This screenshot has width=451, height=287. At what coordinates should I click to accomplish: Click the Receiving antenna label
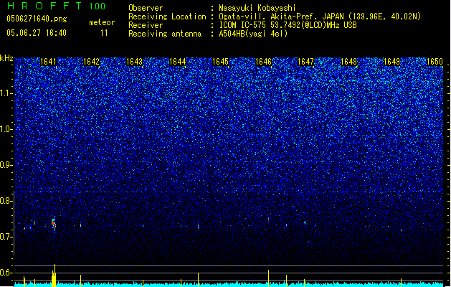point(165,34)
